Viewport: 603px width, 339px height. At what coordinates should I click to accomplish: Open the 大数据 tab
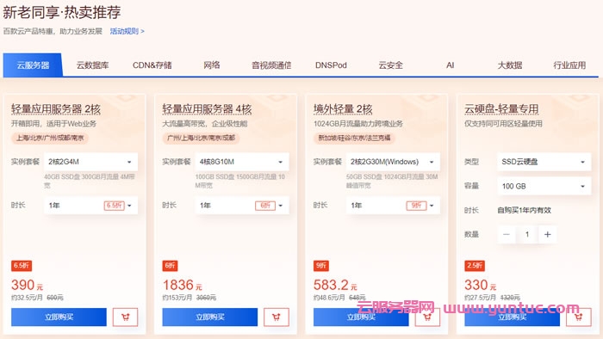point(510,65)
